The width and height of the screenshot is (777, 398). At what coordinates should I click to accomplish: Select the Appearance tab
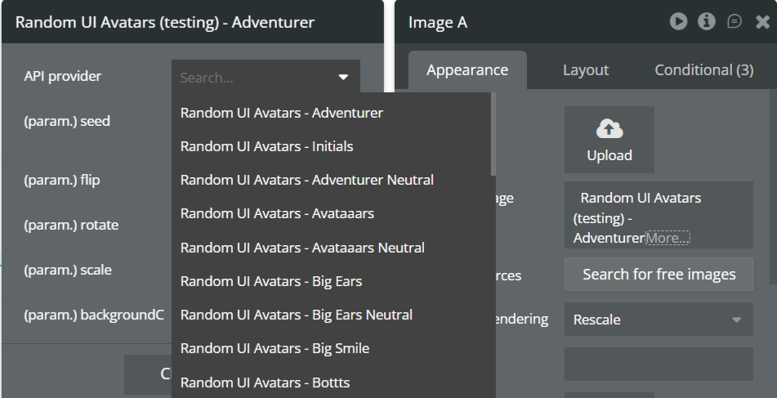coord(467,70)
